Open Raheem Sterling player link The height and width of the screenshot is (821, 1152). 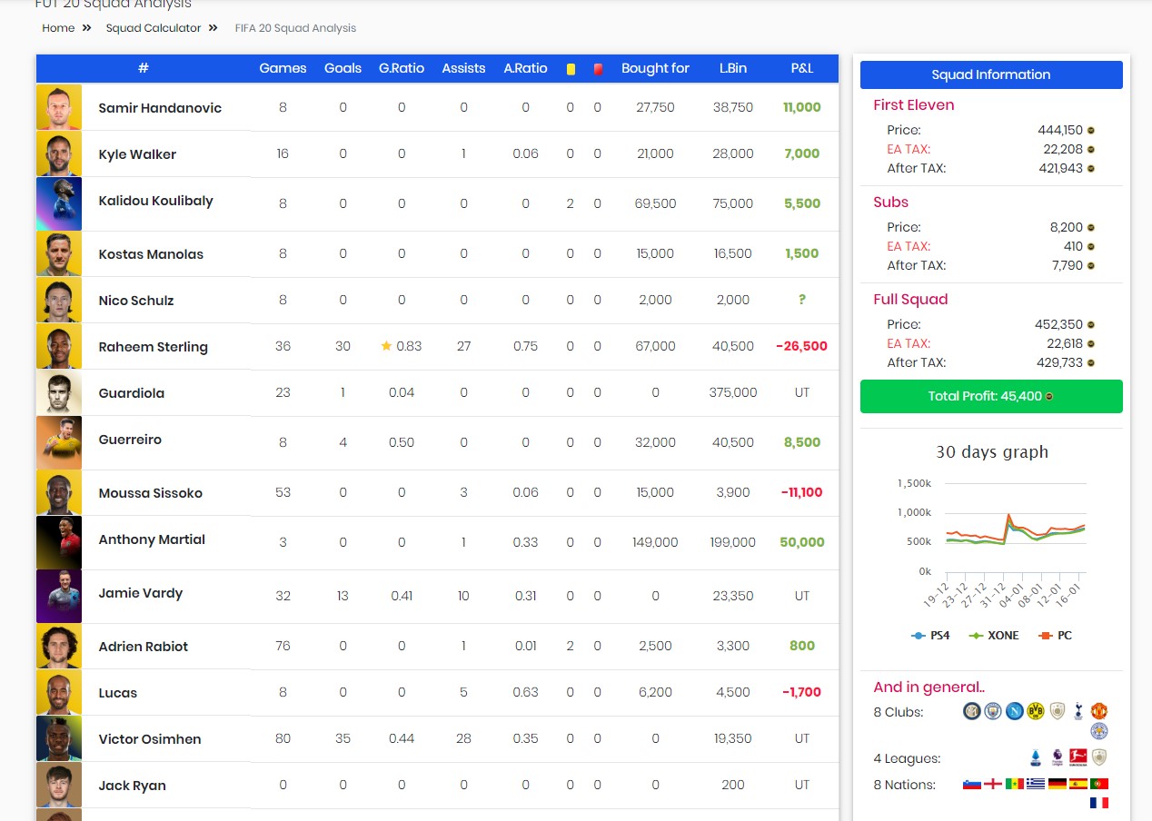point(153,347)
